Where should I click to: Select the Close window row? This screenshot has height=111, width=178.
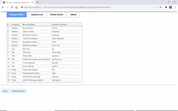pos(43,32)
